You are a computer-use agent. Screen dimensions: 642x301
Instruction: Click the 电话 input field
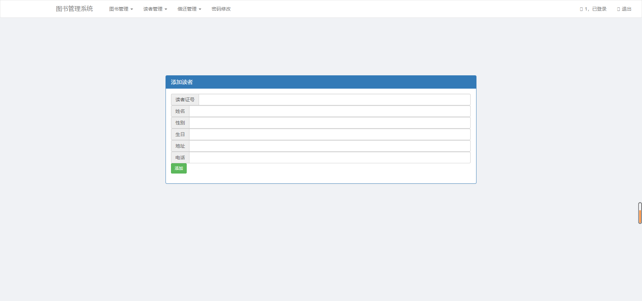coord(330,157)
